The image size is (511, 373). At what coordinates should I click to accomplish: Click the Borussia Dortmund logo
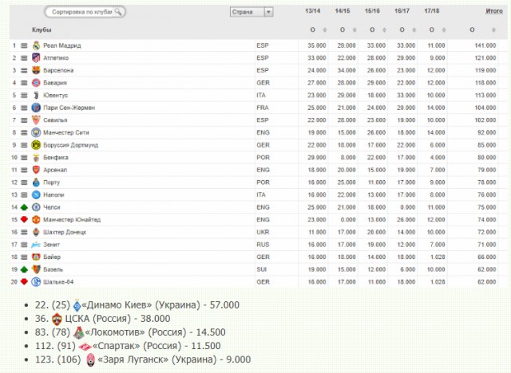point(36,145)
